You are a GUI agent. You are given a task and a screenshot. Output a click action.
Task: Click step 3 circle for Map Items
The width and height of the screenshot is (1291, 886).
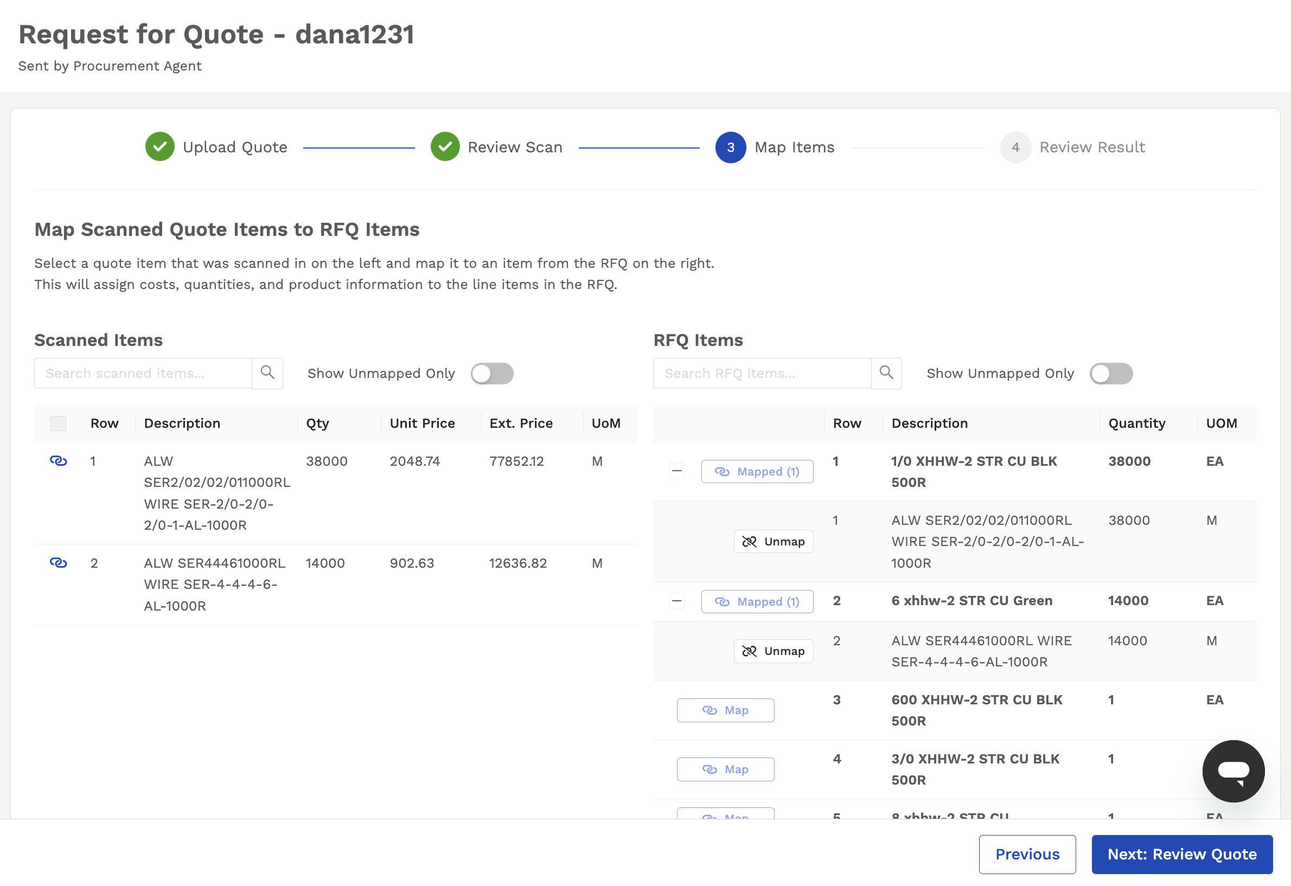click(731, 147)
